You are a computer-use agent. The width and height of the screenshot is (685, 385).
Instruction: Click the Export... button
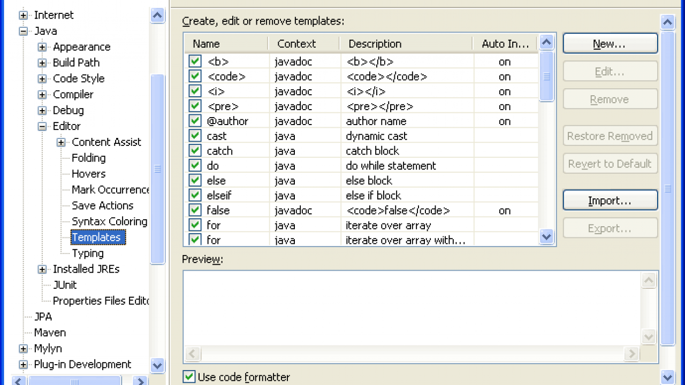coord(610,228)
